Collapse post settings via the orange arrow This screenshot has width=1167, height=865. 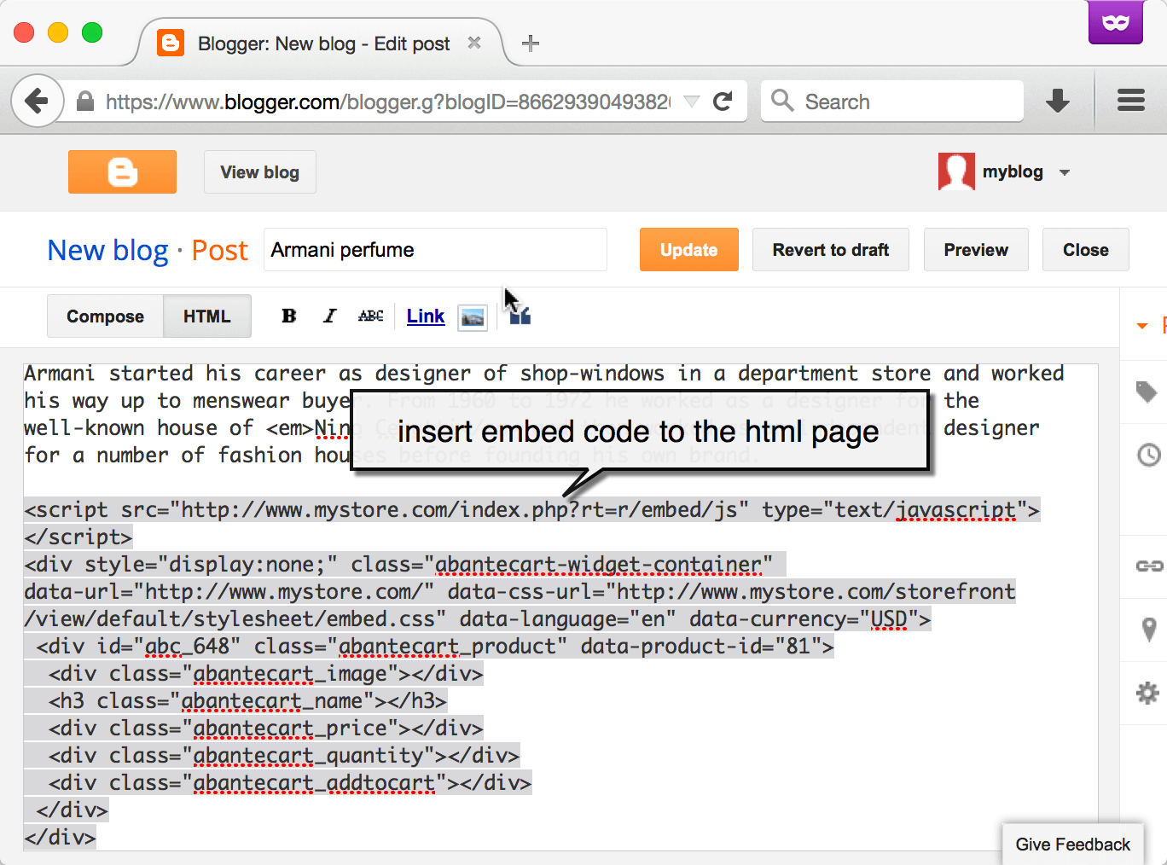click(x=1142, y=326)
